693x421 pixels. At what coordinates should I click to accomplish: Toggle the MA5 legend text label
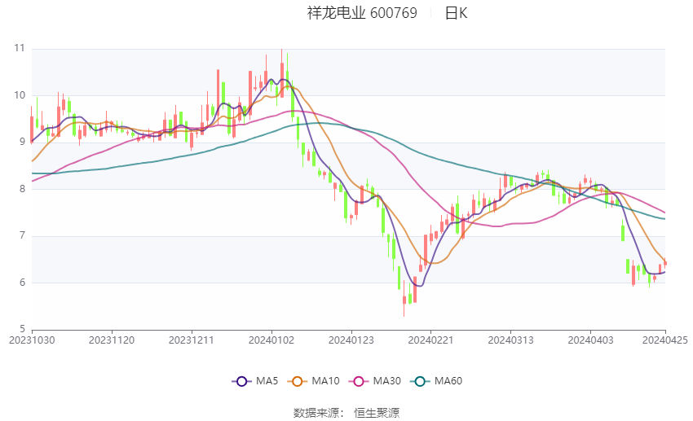point(266,380)
